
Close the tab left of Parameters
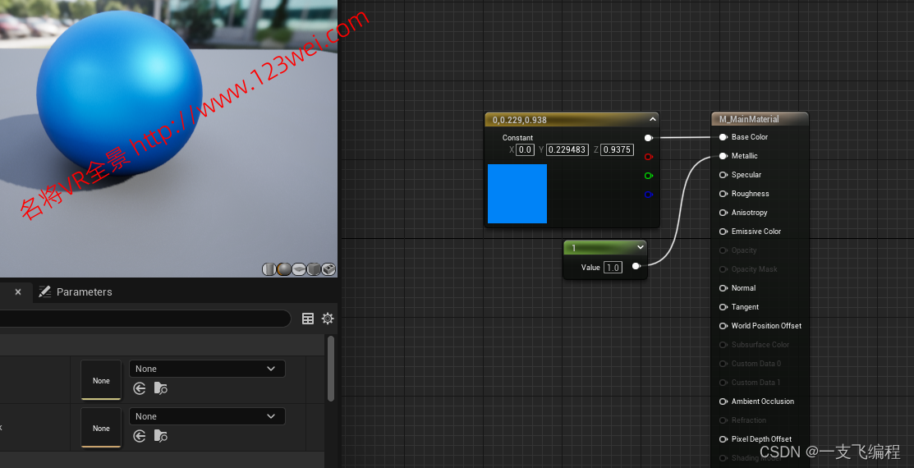[x=18, y=291]
